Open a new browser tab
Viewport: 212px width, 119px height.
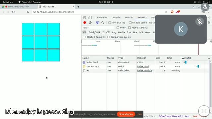pos(78,7)
